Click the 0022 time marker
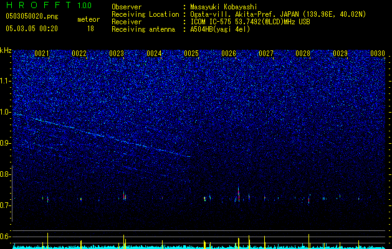This screenshot has height=249, width=392. pos(79,54)
